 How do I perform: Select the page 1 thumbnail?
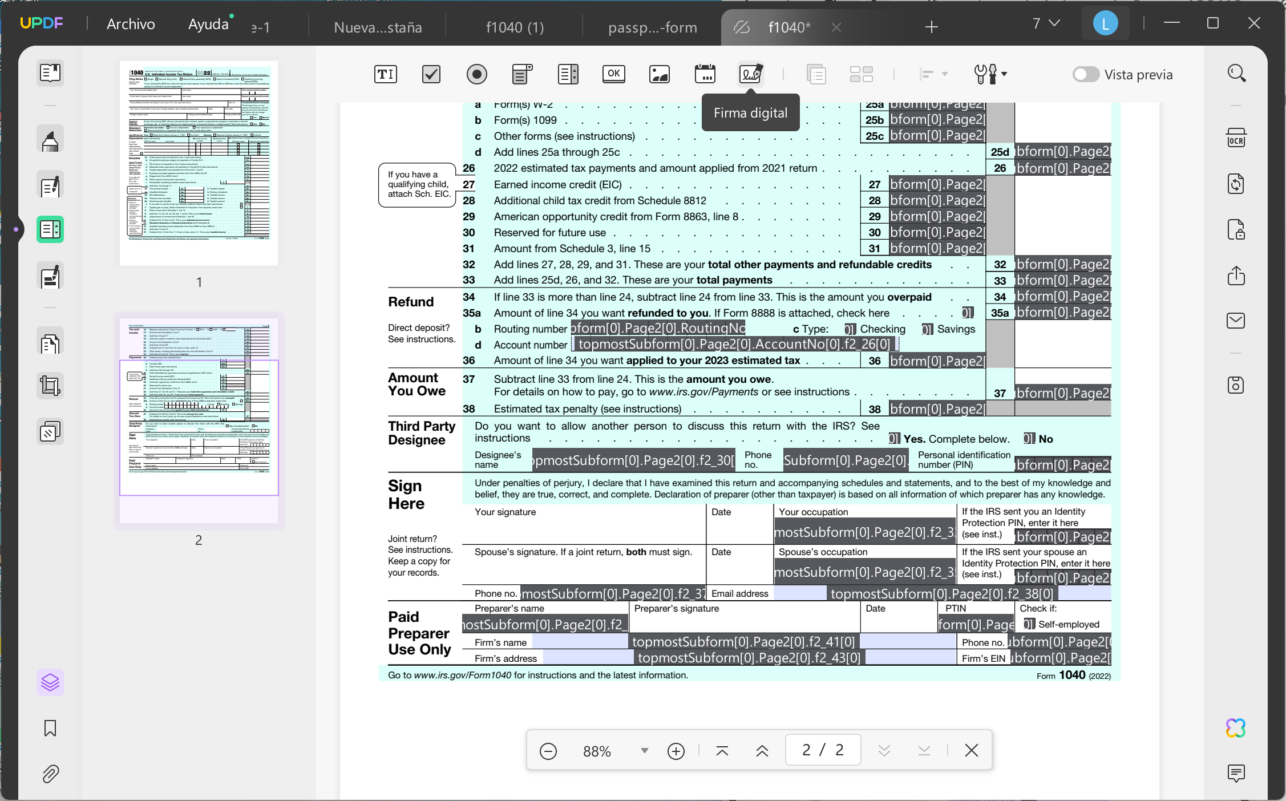click(x=199, y=163)
